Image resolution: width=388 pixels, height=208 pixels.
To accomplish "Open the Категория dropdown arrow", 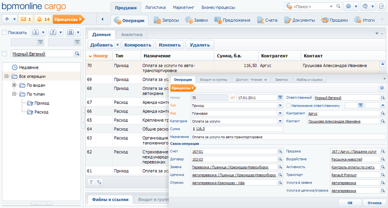I will click(x=280, y=121).
